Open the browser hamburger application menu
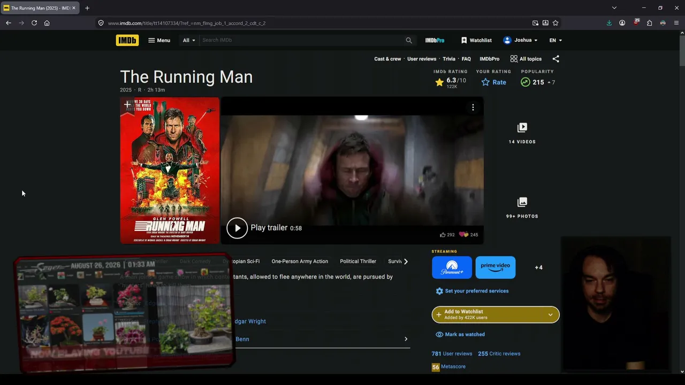Image resolution: width=685 pixels, height=385 pixels. [x=676, y=23]
